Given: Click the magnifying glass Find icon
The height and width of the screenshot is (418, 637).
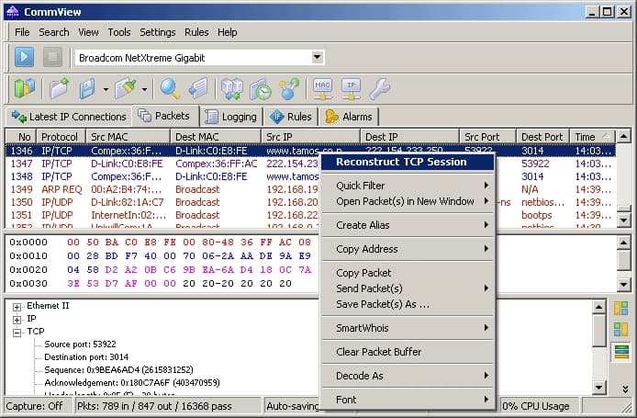Looking at the screenshot, I should click(170, 88).
